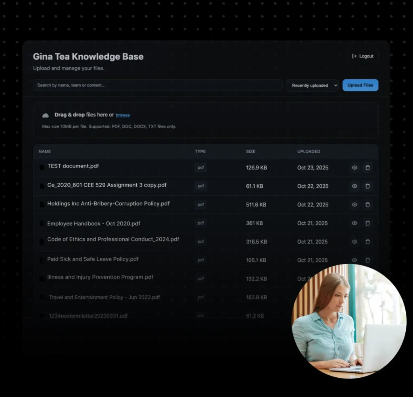The height and width of the screenshot is (397, 413).
Task: Open the Recently uploaded sort dropdown
Action: [x=313, y=85]
